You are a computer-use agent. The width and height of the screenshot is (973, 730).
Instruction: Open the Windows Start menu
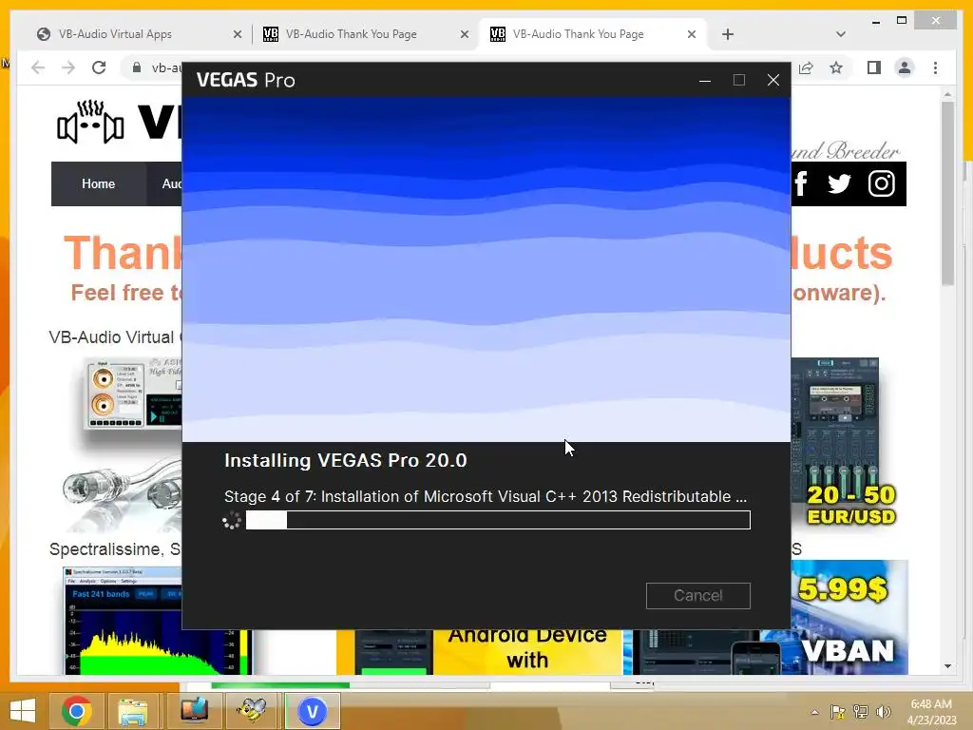[23, 711]
